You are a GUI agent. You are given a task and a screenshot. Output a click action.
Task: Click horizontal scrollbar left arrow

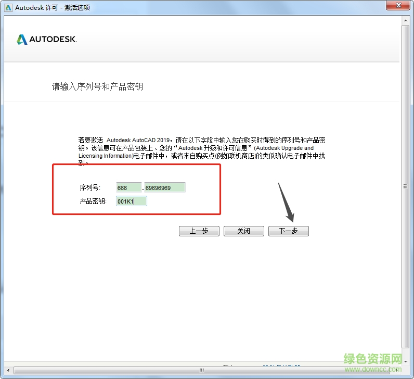click(8, 370)
